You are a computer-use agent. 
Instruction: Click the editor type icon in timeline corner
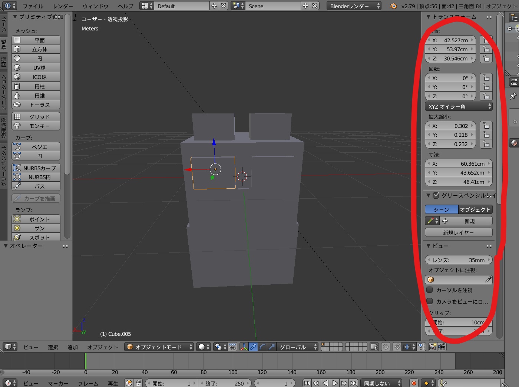pyautogui.click(x=8, y=383)
